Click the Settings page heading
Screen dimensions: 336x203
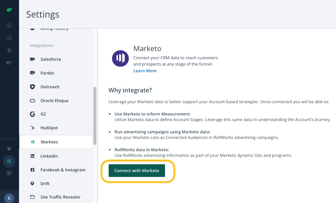point(43,15)
